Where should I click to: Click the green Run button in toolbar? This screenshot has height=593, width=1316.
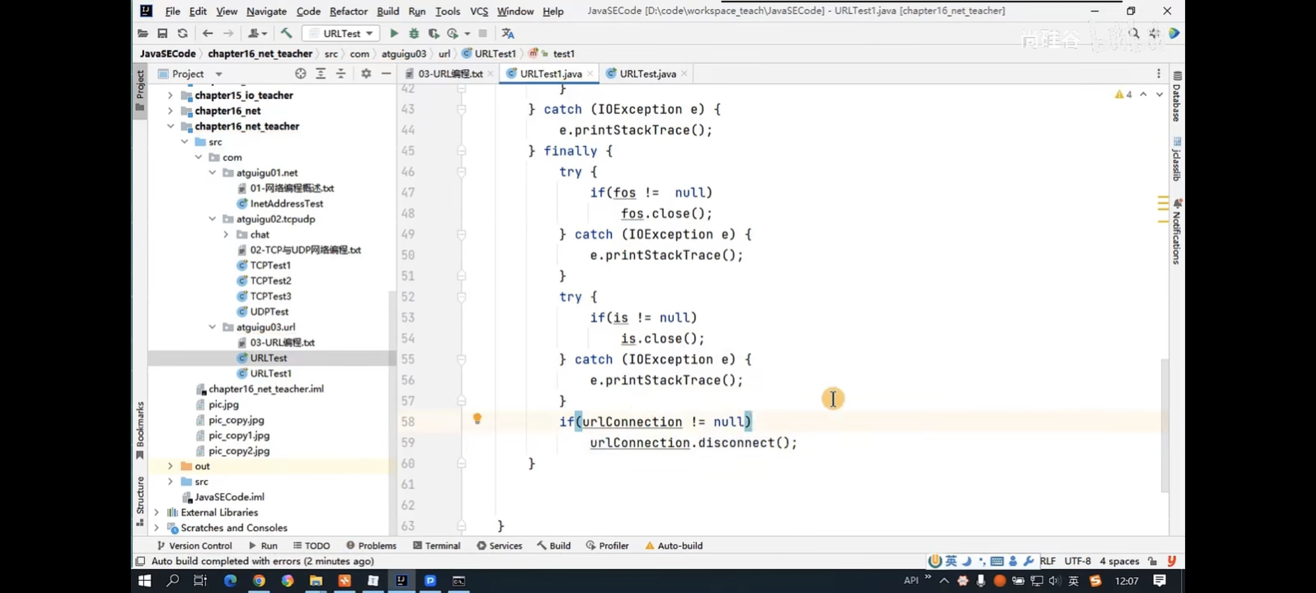393,34
